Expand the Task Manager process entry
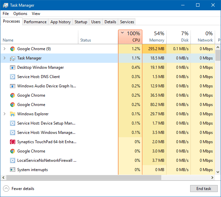This screenshot has width=221, height=197. pos(5,58)
